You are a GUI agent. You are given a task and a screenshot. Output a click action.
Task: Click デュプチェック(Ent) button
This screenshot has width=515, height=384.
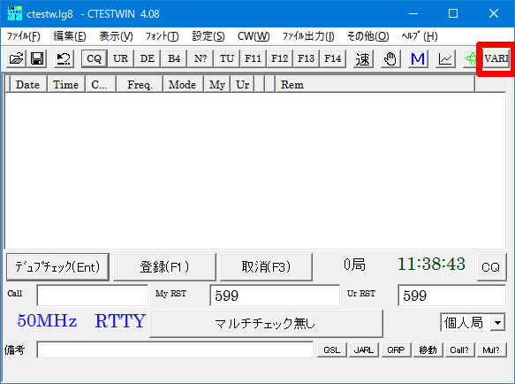coord(57,267)
